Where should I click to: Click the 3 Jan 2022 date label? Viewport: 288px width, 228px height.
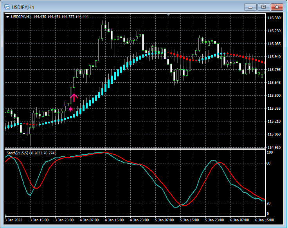click(14, 220)
